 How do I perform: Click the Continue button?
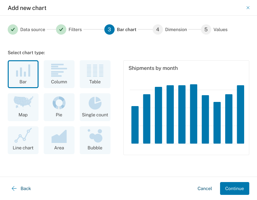(235, 188)
